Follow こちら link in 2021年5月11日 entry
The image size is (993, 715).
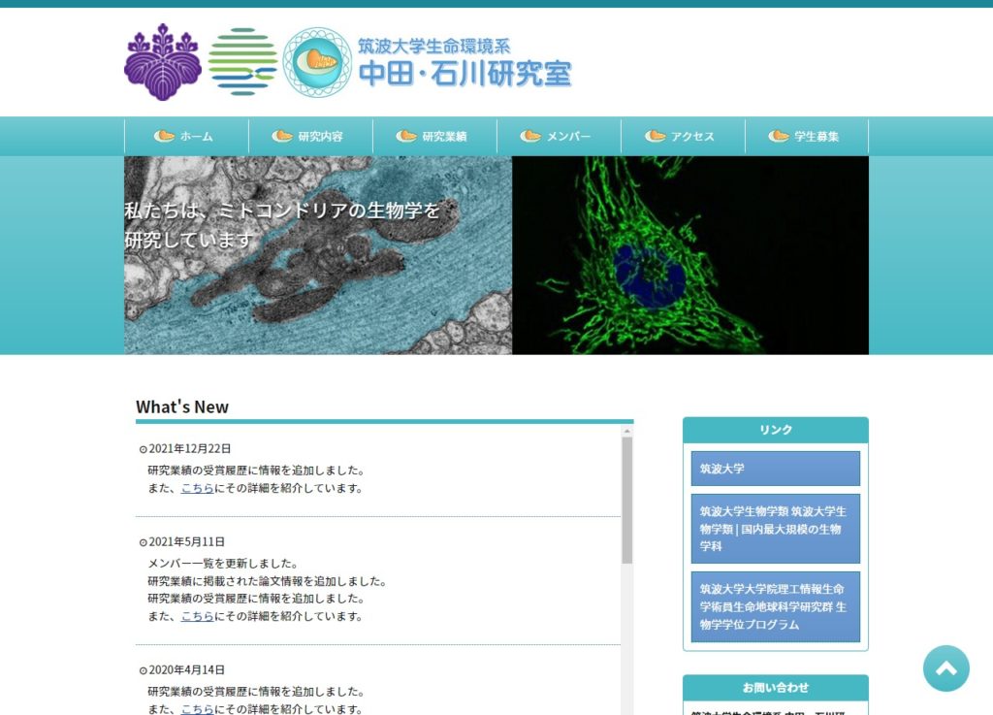(x=197, y=616)
